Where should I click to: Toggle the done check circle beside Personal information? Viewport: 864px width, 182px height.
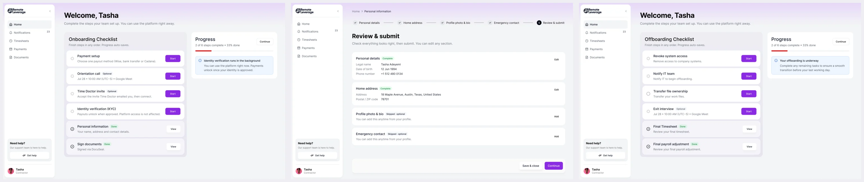pyautogui.click(x=72, y=129)
